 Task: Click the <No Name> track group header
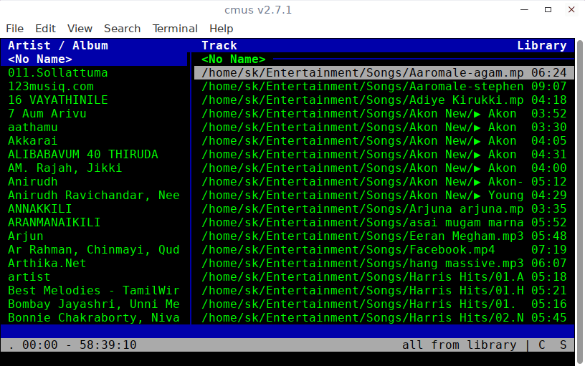[234, 59]
